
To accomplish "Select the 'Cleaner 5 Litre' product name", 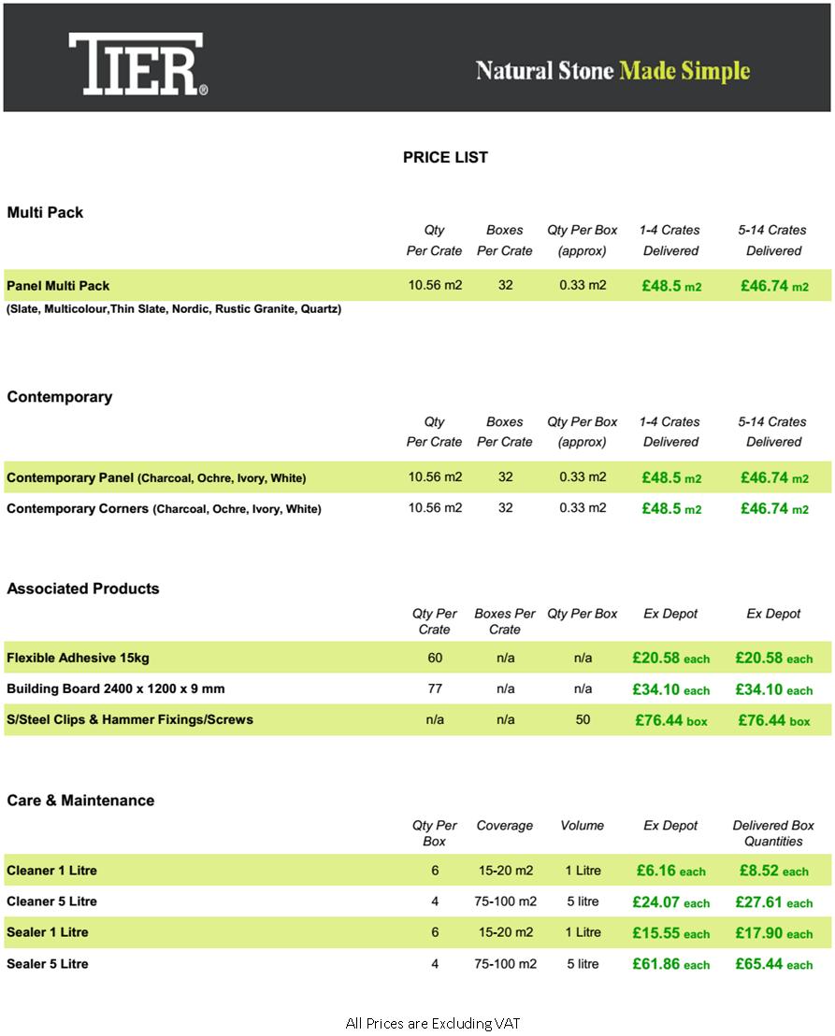I will 51,901.
